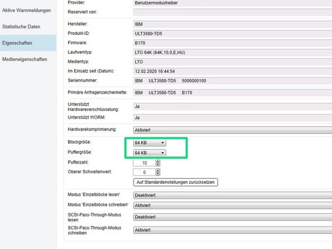Click Auf Standardeinstellungen zurücksetzen button
This screenshot has width=332, height=249.
(176, 182)
